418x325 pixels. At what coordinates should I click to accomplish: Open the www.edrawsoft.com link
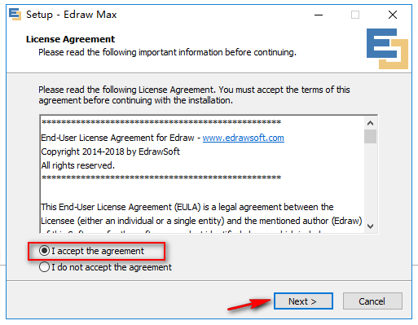pyautogui.click(x=243, y=138)
